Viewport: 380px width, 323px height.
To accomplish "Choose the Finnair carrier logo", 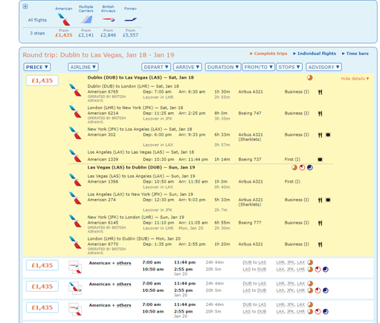I will tap(130, 19).
